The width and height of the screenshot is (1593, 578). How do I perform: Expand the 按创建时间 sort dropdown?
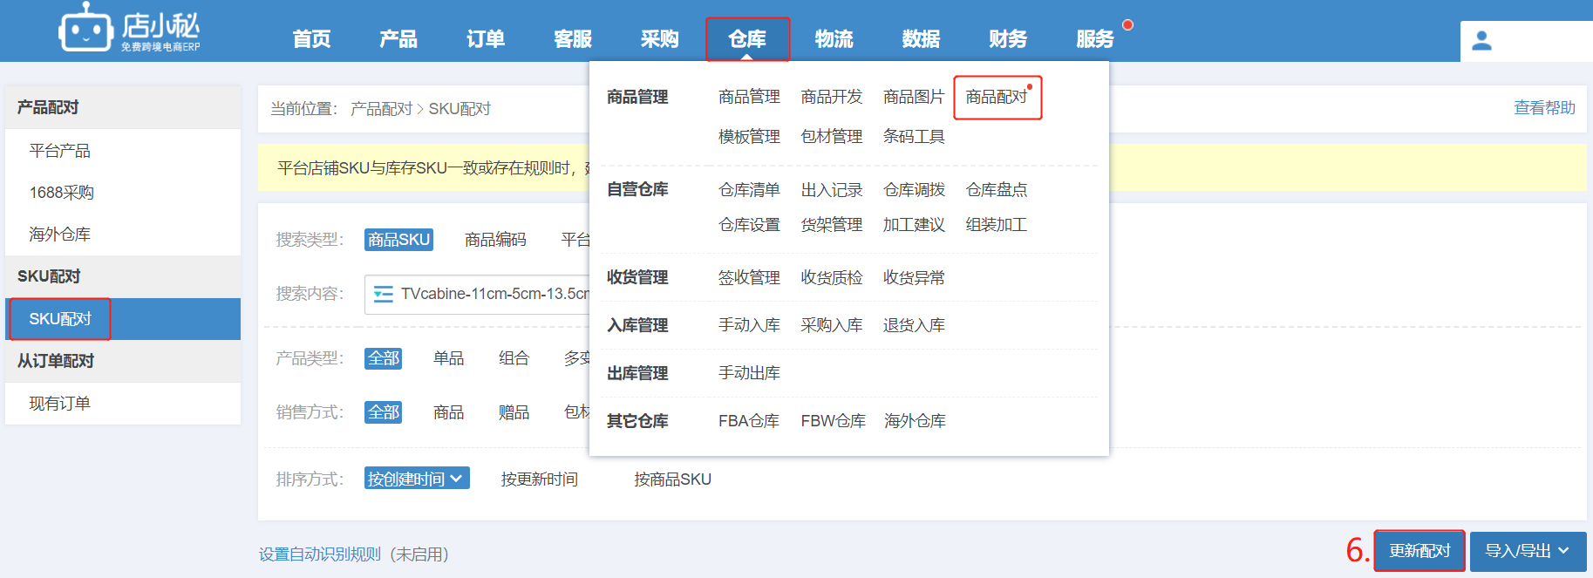pos(416,479)
